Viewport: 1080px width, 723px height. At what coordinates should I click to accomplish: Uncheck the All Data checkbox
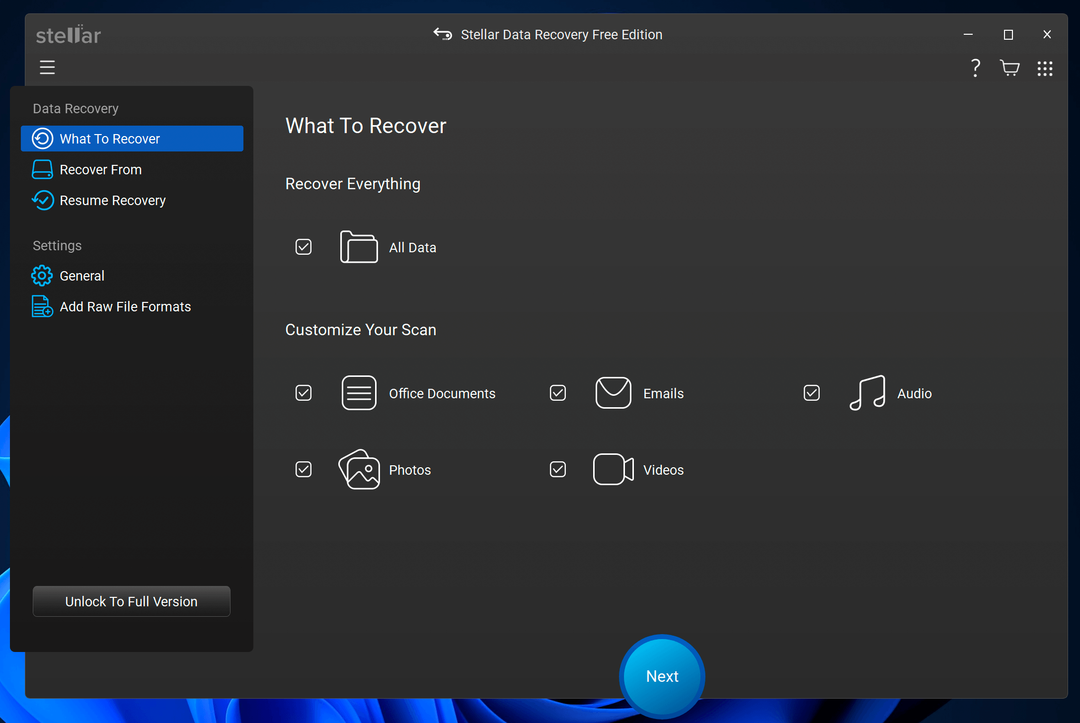(x=304, y=247)
